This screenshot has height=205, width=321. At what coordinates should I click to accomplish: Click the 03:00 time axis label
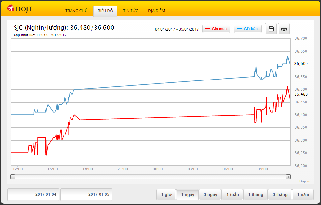(x=193, y=169)
